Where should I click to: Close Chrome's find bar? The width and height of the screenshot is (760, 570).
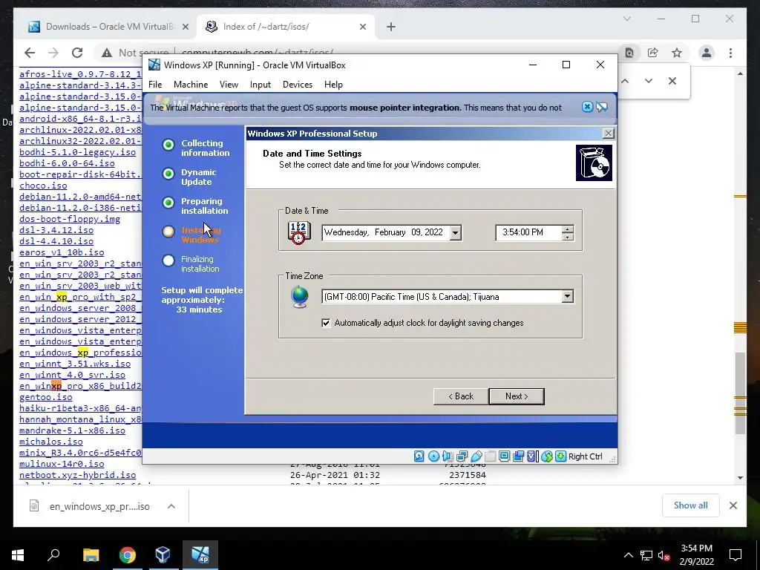coord(672,81)
